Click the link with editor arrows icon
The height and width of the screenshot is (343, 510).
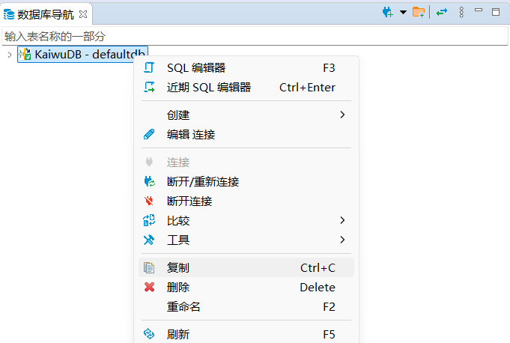(443, 12)
